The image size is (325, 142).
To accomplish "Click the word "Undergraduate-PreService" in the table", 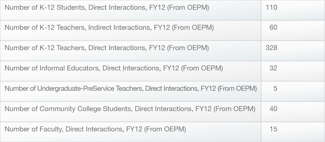I will 76,89.
